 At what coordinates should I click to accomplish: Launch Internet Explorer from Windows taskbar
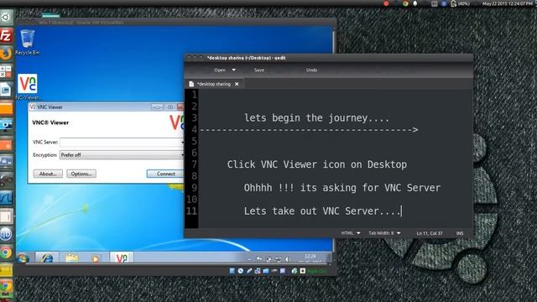[x=47, y=258]
